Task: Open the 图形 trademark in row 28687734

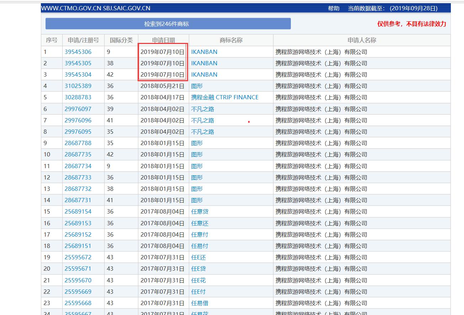Action: 197,166
